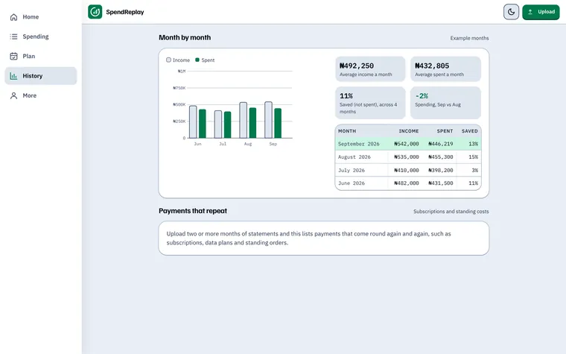Click the Sep spent green bar
This screenshot has height=354, width=566.
[x=278, y=123]
